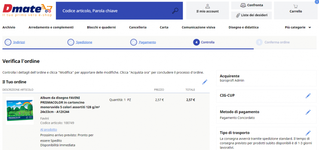Viewport: 319px width, 150px height.
Task: Focus the Codice articolo search field
Action: [x=114, y=11]
